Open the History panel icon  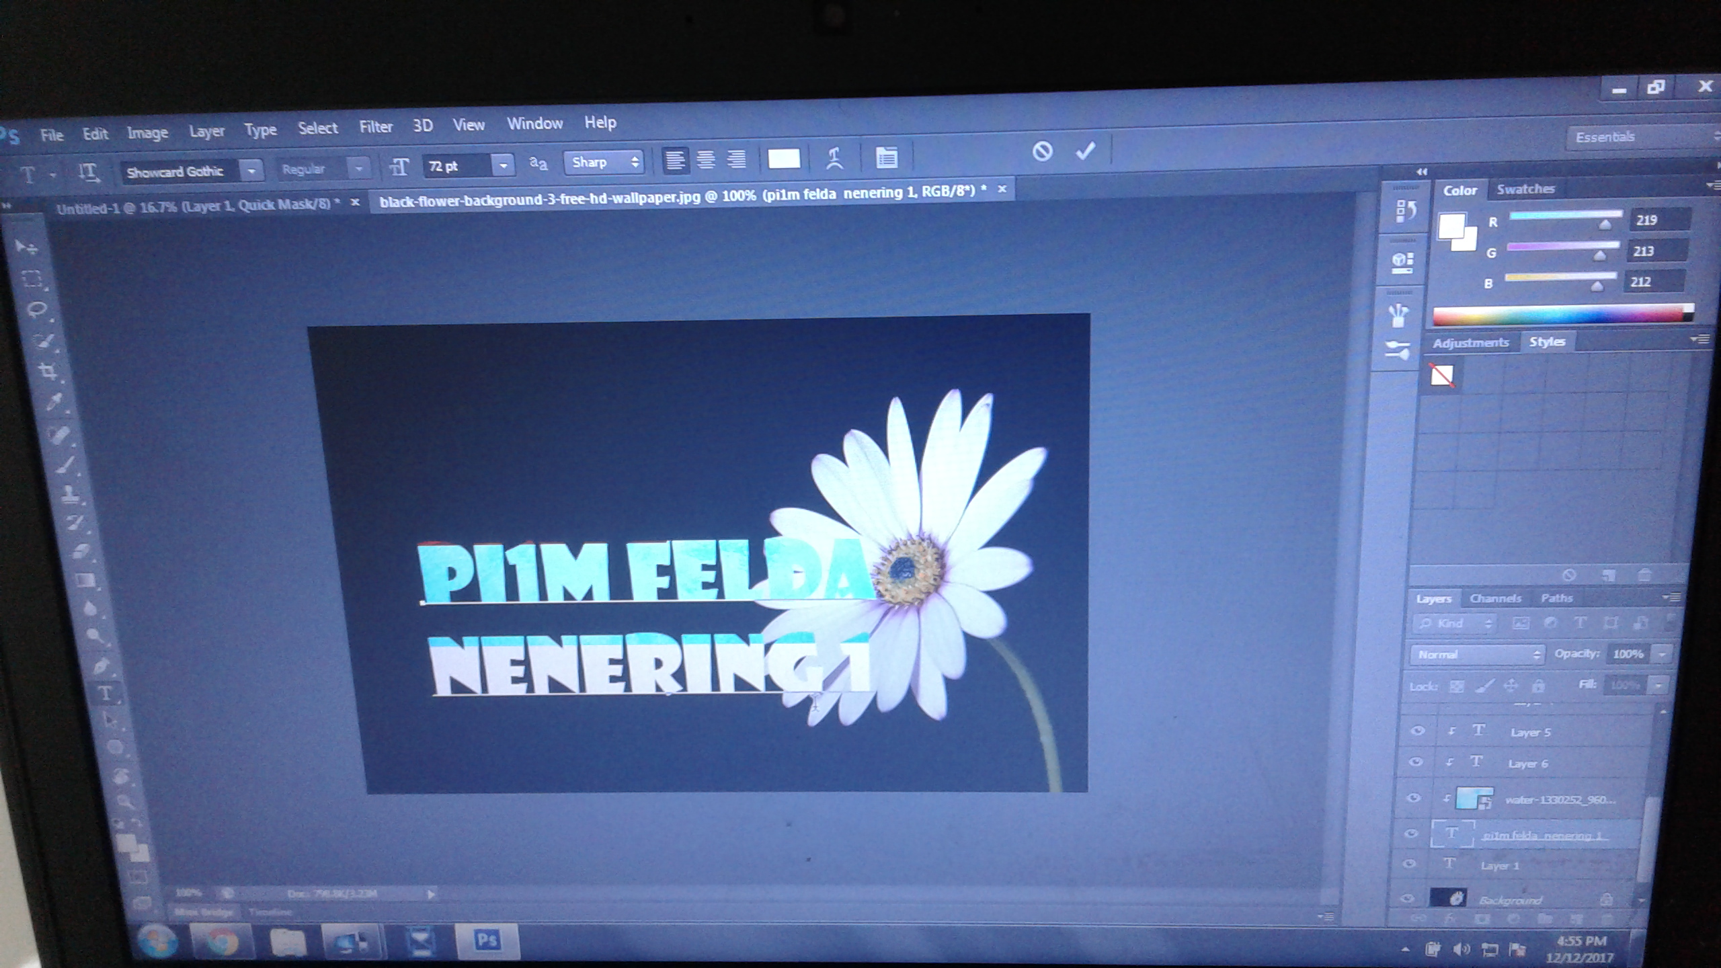click(1406, 211)
